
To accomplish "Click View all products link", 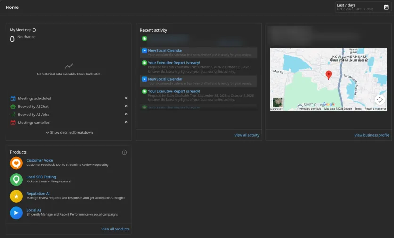I will tap(115, 229).
